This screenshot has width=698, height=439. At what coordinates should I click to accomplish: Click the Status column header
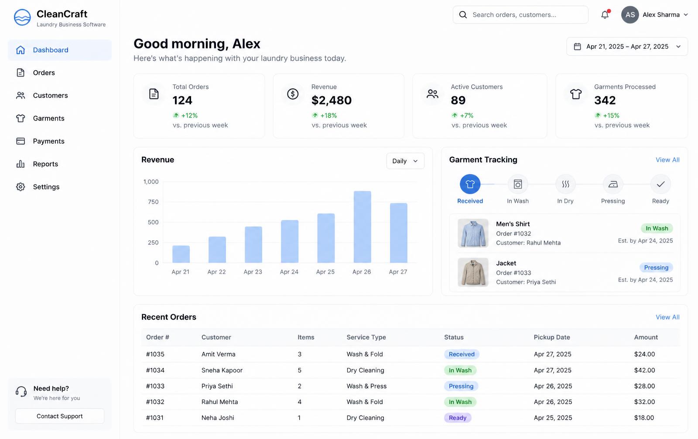click(454, 338)
